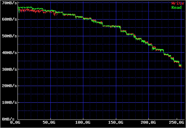Viewport: 186px width, 128px height.
Task: Click the 30MB/s y-axis label
Action: click(x=9, y=69)
